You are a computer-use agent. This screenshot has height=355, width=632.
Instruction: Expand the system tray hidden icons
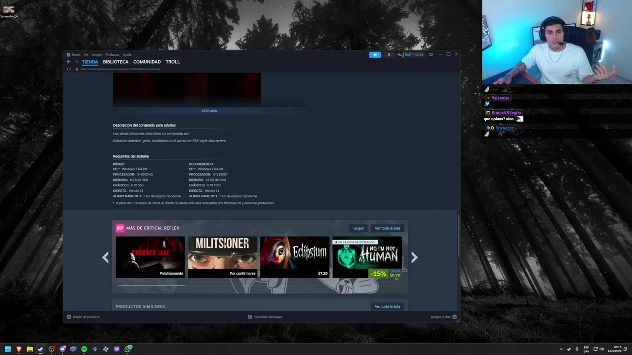pyautogui.click(x=561, y=349)
